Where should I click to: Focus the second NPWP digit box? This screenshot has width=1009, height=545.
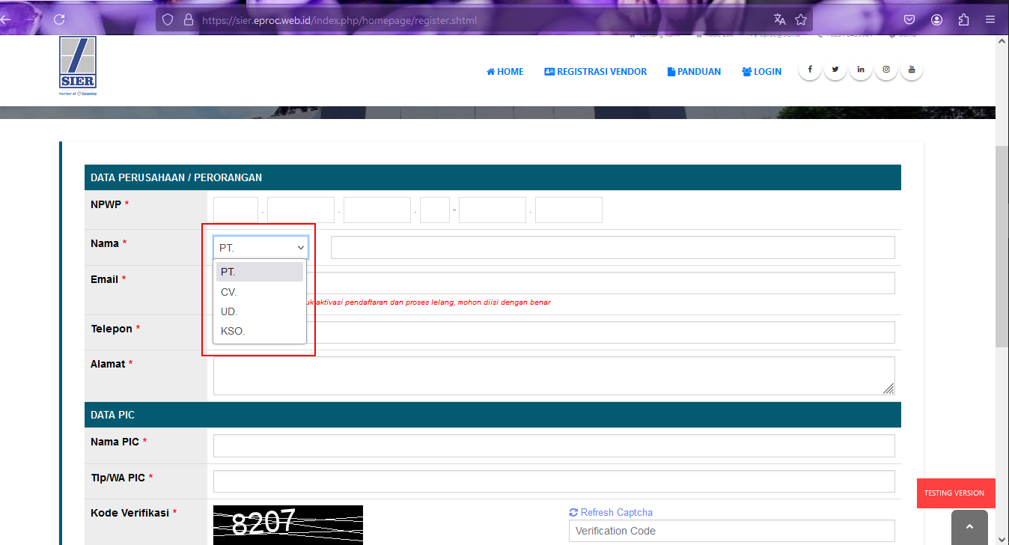[x=301, y=210]
